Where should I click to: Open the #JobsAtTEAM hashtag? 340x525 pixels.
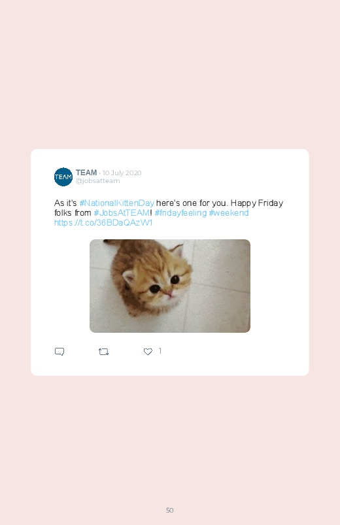(122, 212)
